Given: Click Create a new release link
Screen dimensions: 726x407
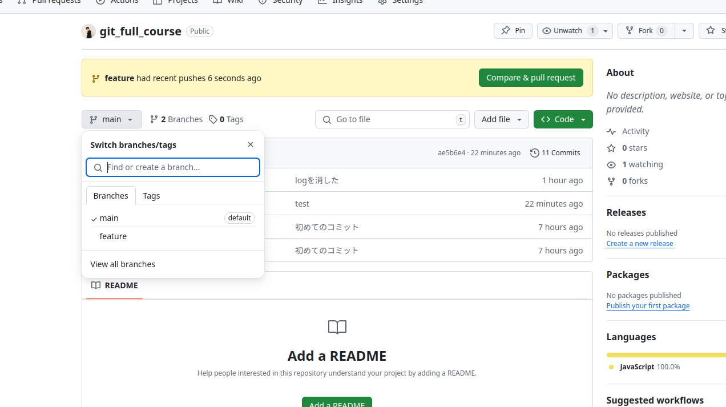Looking at the screenshot, I should [x=640, y=244].
